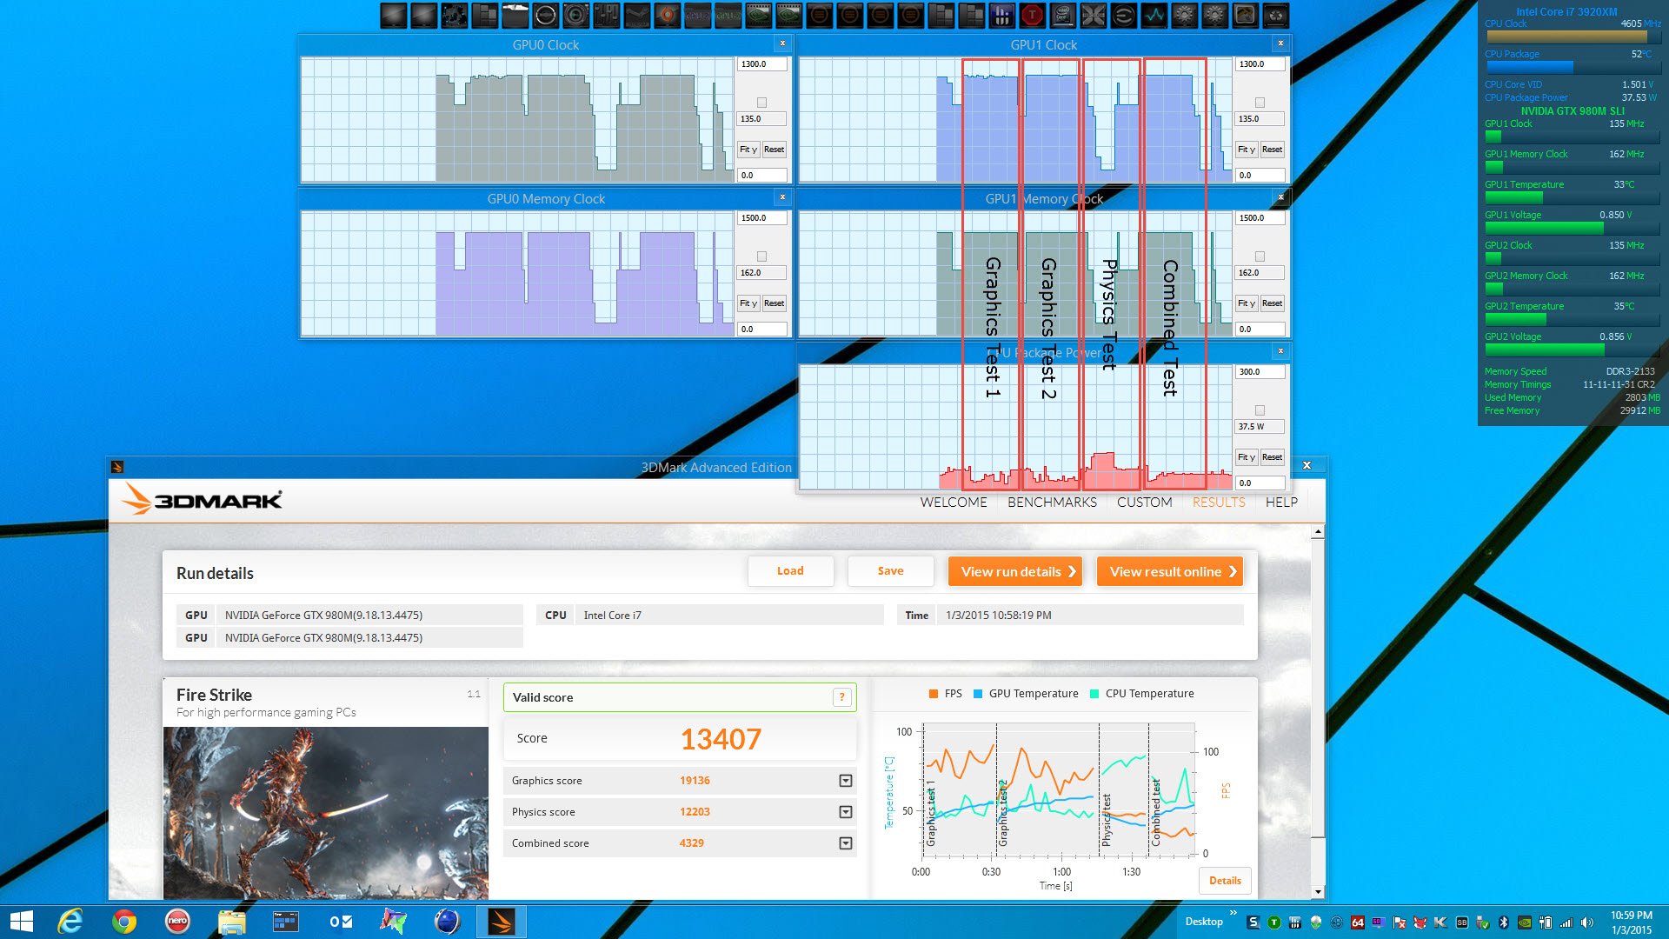The width and height of the screenshot is (1669, 939).
Task: Expand the Combined score details
Action: pyautogui.click(x=845, y=843)
